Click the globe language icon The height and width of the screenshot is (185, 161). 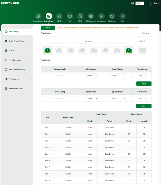[x=132, y=3]
